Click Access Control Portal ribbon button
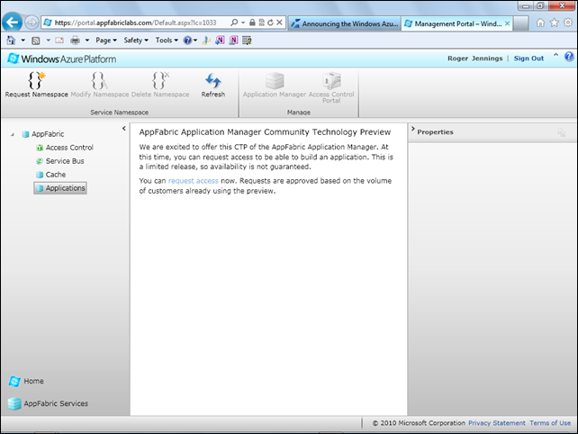Image resolution: width=578 pixels, height=434 pixels. click(331, 87)
